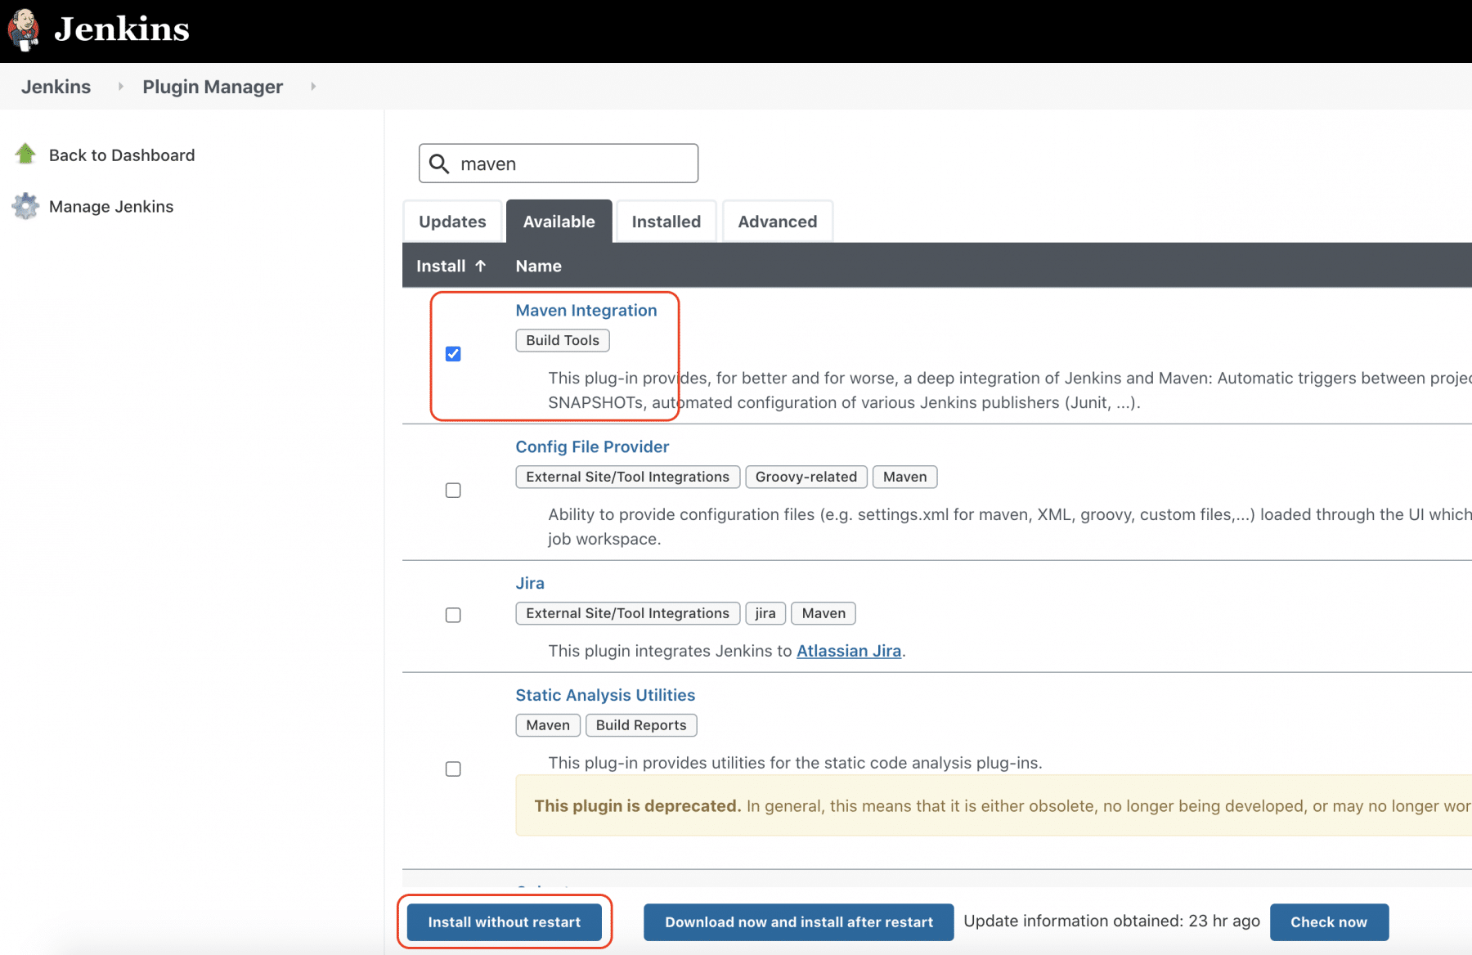The image size is (1472, 955).
Task: Go to the Advanced tab
Action: pos(777,222)
